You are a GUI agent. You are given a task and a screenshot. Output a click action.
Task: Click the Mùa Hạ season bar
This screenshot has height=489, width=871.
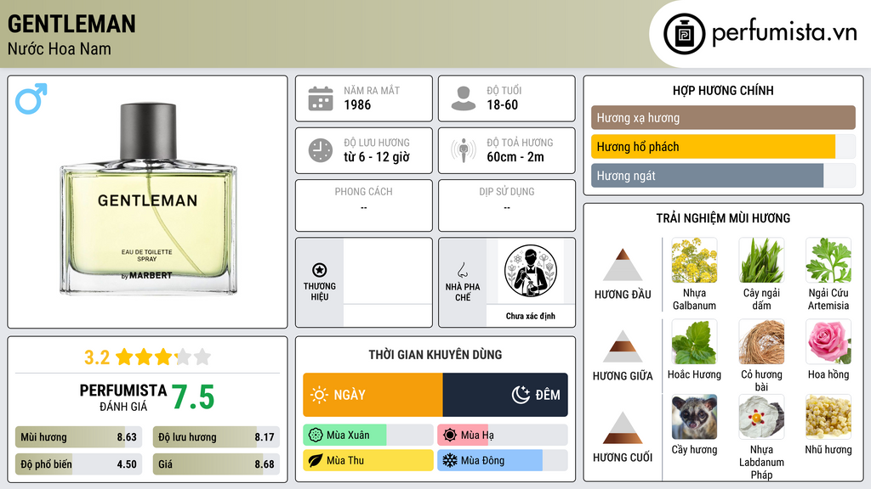(503, 436)
